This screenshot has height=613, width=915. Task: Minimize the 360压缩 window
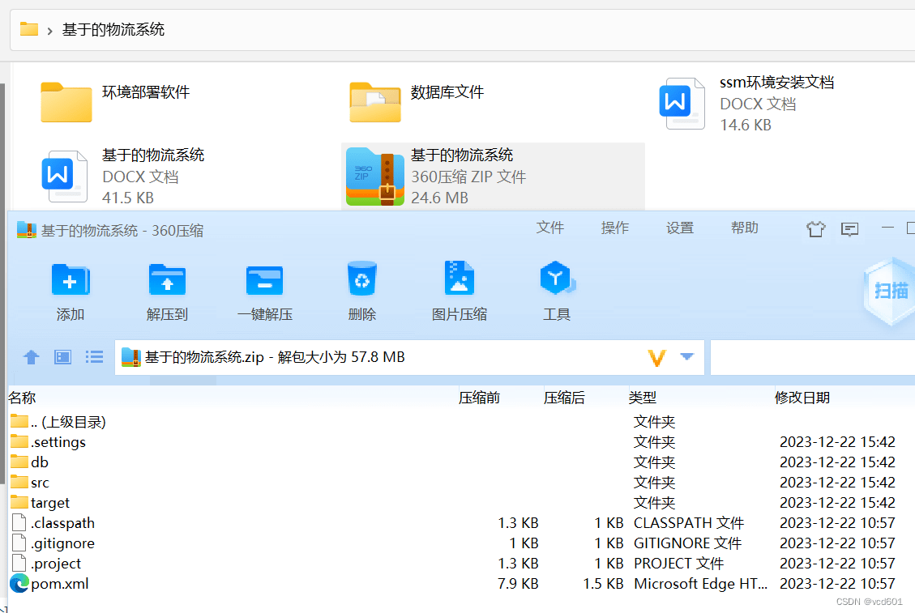[x=887, y=228]
